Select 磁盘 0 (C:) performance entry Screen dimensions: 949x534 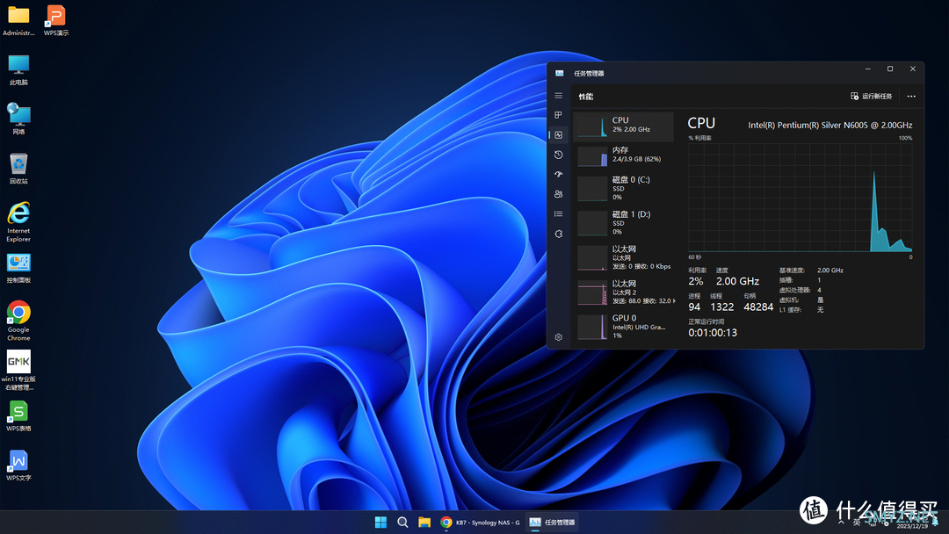(623, 188)
